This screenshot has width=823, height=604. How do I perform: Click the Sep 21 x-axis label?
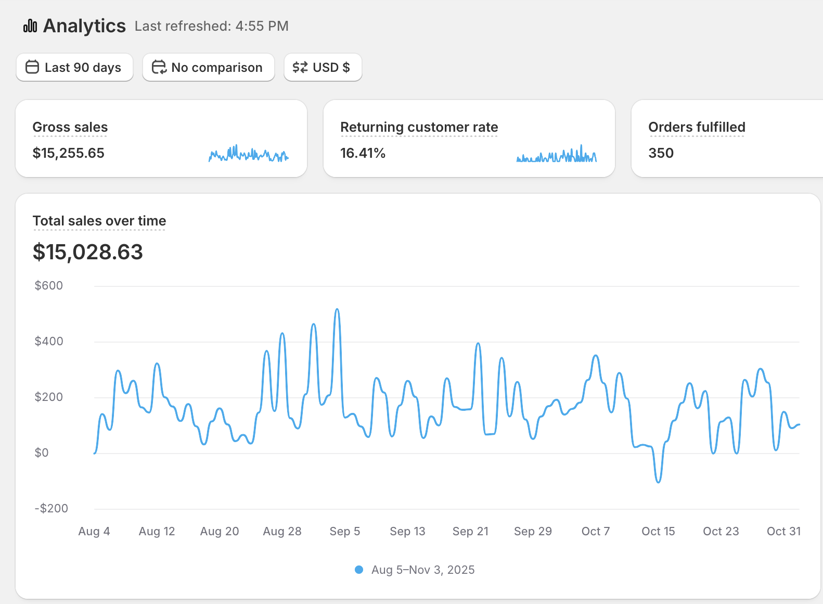click(x=470, y=531)
